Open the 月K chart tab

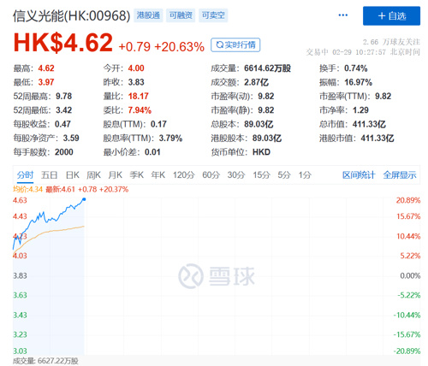click(x=115, y=174)
